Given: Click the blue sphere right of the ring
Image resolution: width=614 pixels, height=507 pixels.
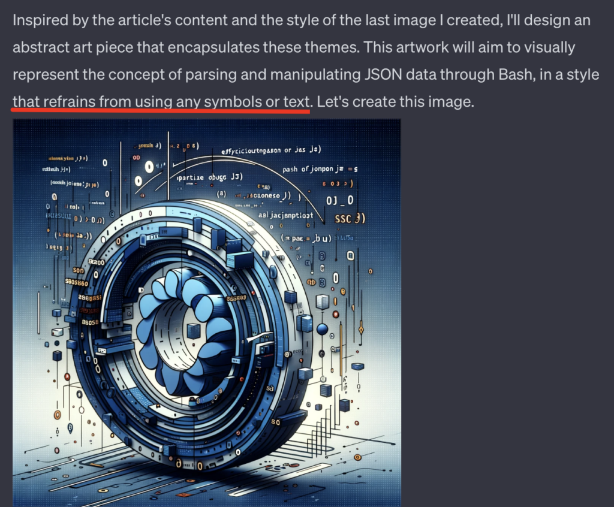Looking at the screenshot, I should [x=322, y=329].
